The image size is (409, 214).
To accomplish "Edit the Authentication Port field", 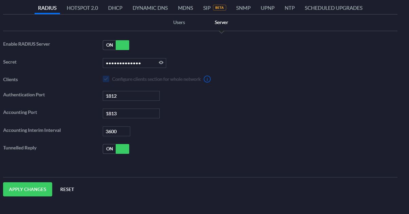I will tap(131, 96).
